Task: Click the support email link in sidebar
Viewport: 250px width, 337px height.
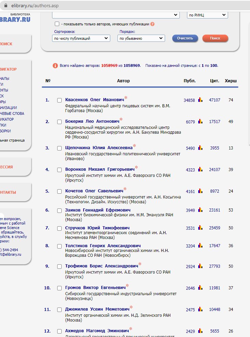Action: [11, 254]
